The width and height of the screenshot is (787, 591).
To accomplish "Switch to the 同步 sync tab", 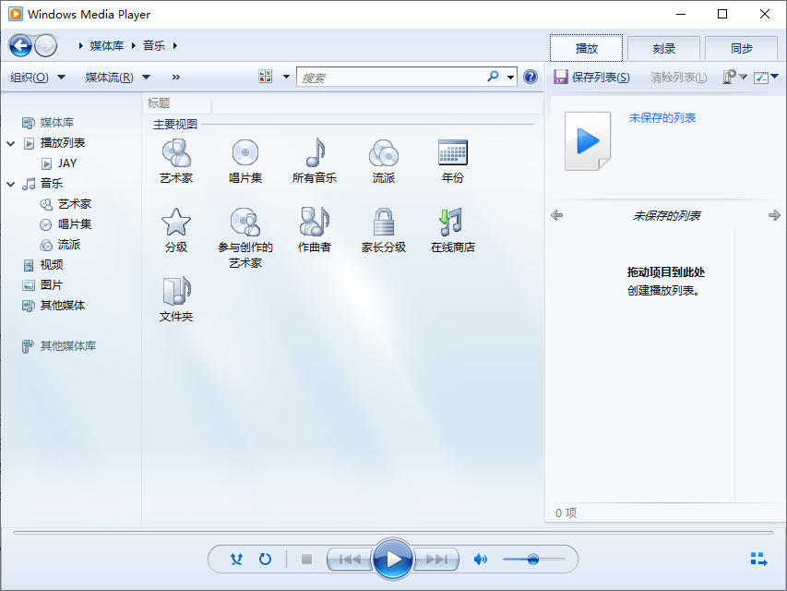I will 741,48.
